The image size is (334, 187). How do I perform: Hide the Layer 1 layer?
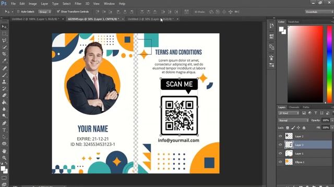[x=280, y=153]
